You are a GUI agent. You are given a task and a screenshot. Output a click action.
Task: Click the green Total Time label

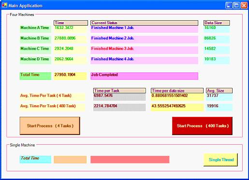35,76
